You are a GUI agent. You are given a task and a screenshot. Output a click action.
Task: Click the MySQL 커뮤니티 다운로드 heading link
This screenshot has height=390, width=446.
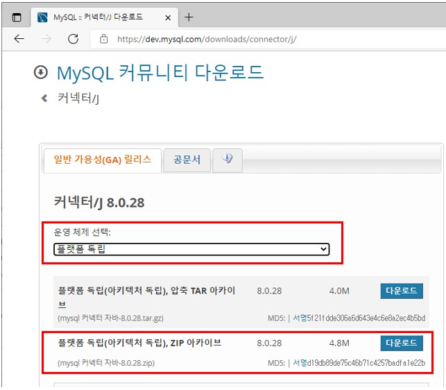click(x=160, y=73)
